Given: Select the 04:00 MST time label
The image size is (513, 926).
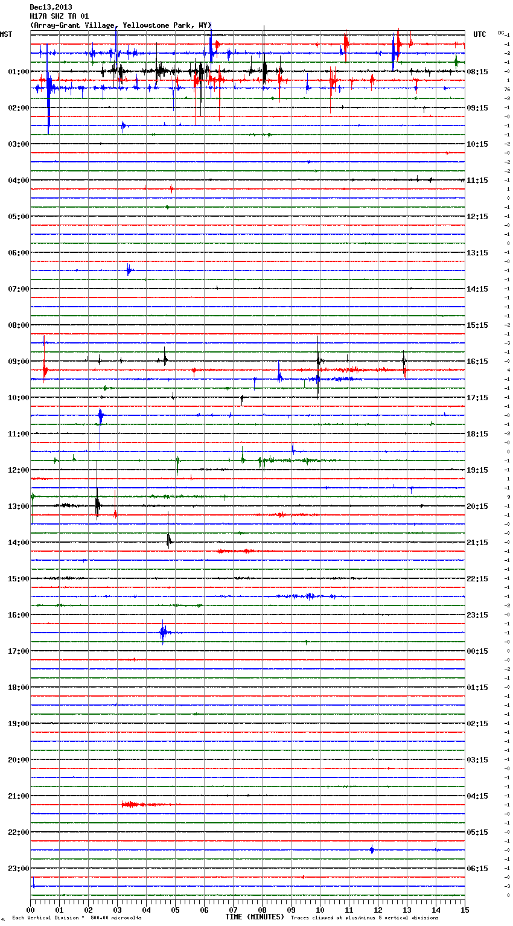Looking at the screenshot, I should (x=19, y=180).
